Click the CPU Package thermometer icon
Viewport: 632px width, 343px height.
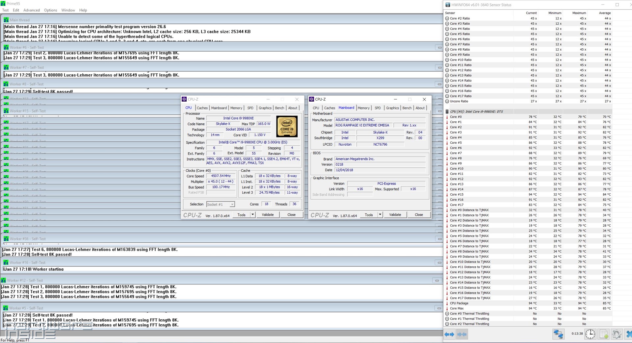click(447, 303)
